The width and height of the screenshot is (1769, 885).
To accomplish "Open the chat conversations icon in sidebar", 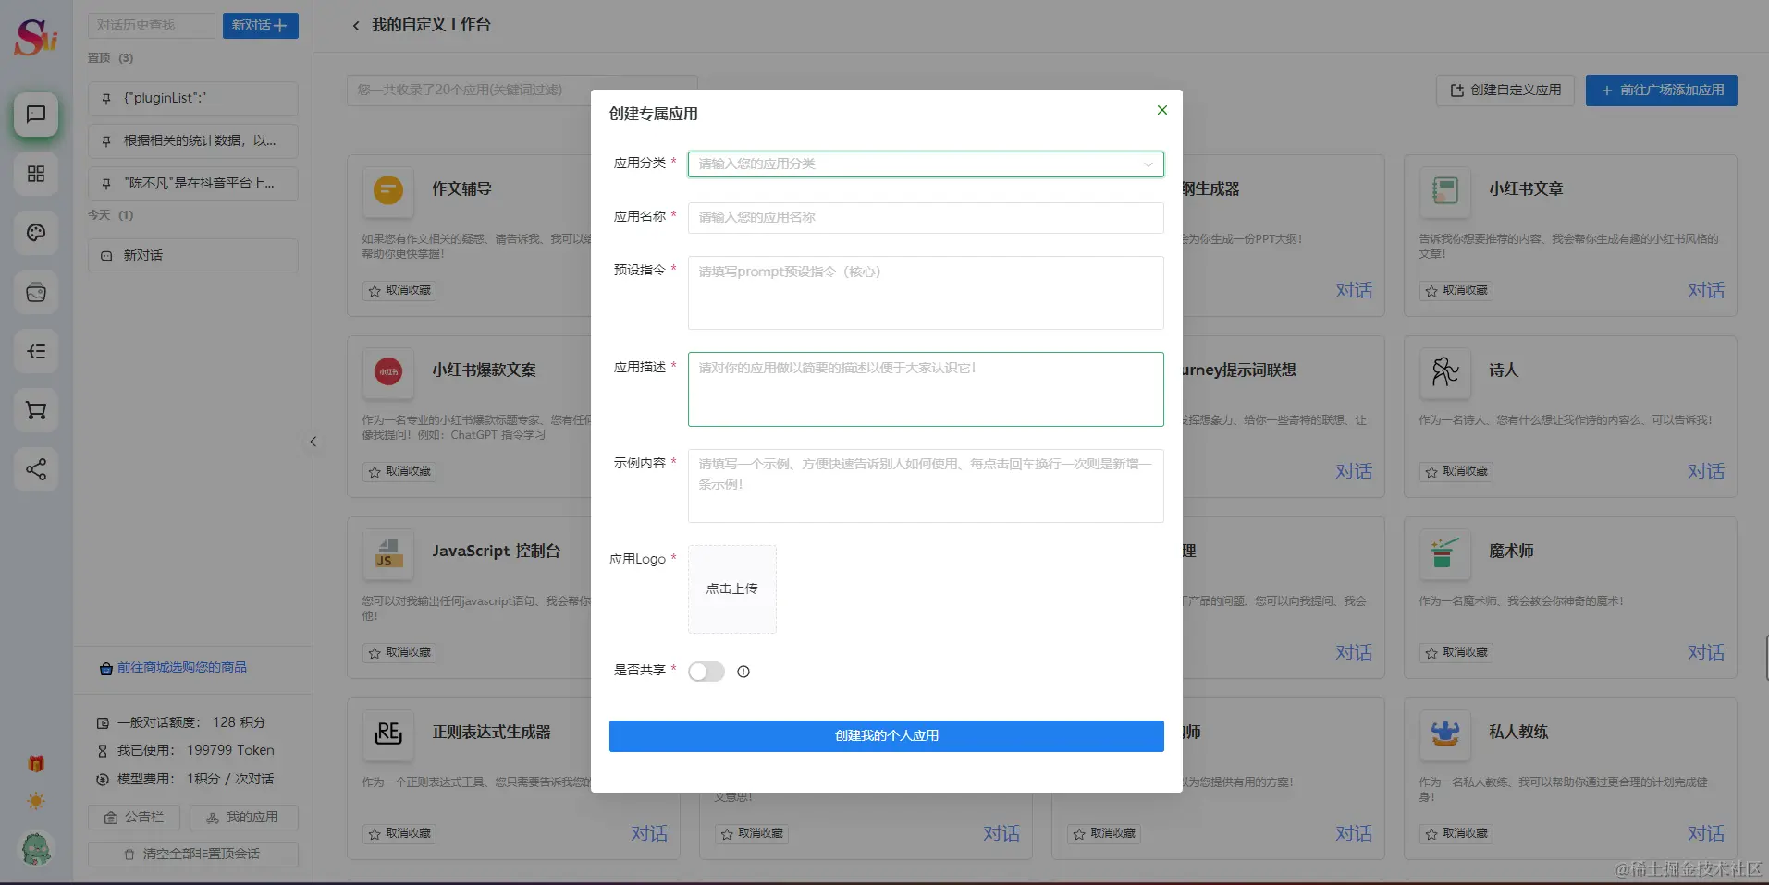I will pyautogui.click(x=35, y=115).
